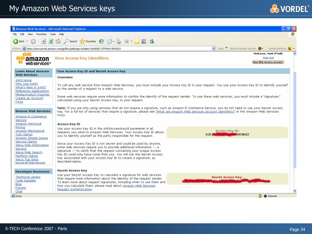
Task: Open the AWS Home link
Action: pos(23,80)
